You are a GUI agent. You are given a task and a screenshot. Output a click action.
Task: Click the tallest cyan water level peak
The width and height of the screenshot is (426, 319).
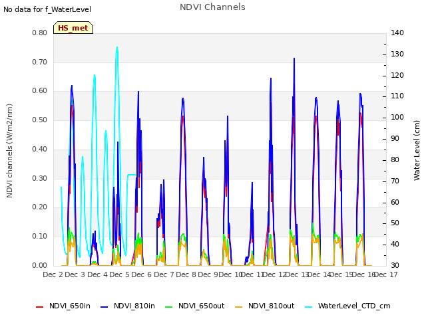tap(117, 47)
